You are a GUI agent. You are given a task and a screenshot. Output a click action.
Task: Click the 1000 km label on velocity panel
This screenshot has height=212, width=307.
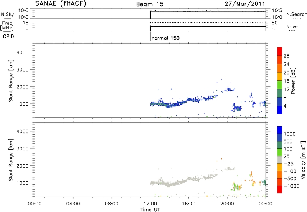point(23,183)
